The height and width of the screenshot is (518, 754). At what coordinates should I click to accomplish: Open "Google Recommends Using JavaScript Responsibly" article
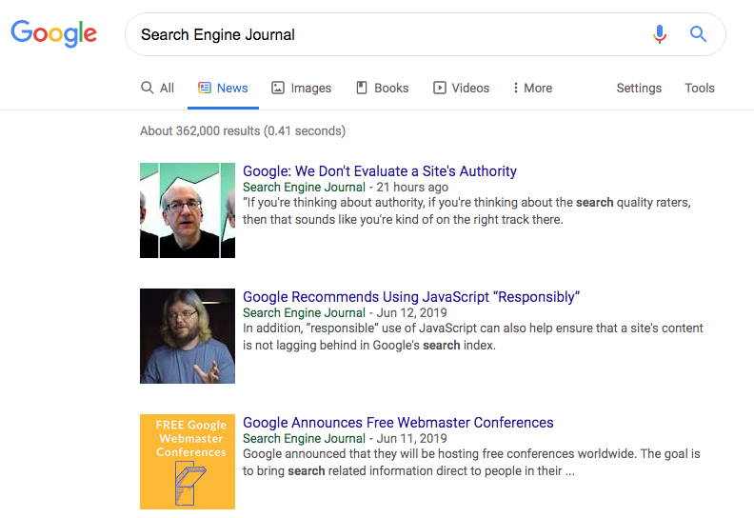(x=411, y=297)
